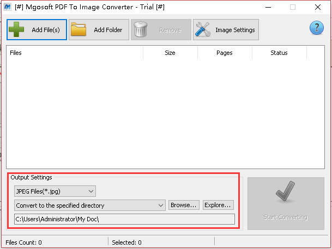Click the Explore... button
Screen dimensions: 332x249
tap(218, 205)
